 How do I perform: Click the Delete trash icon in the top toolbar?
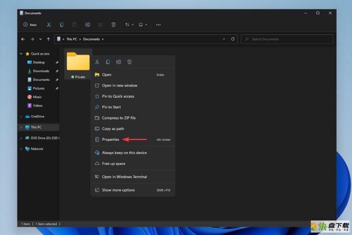coord(114,25)
